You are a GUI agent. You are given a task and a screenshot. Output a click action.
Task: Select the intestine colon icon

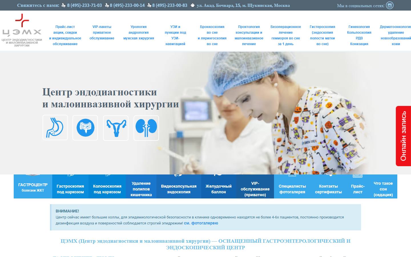pyautogui.click(x=85, y=128)
